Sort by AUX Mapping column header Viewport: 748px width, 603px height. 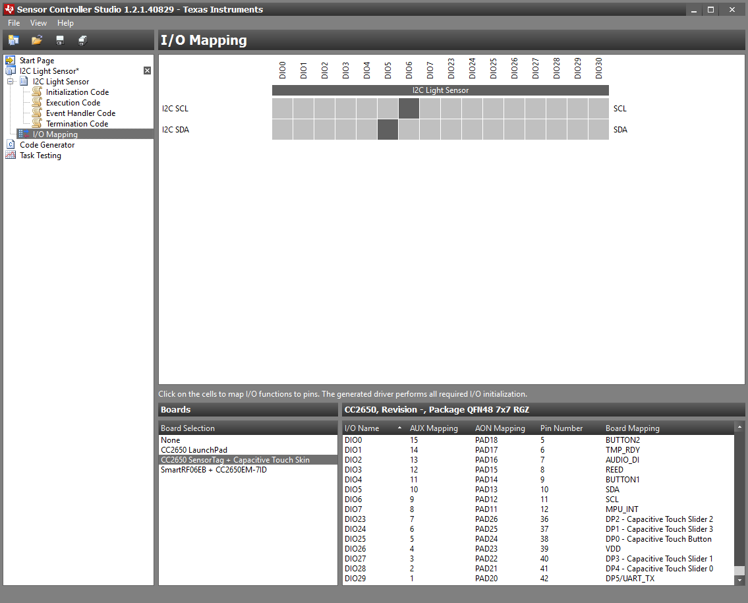click(440, 428)
